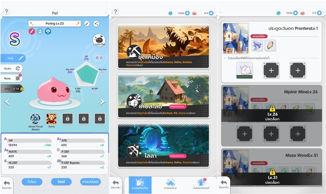Click the Mjolnir Mine Lv.26 unlock lock

(272, 109)
